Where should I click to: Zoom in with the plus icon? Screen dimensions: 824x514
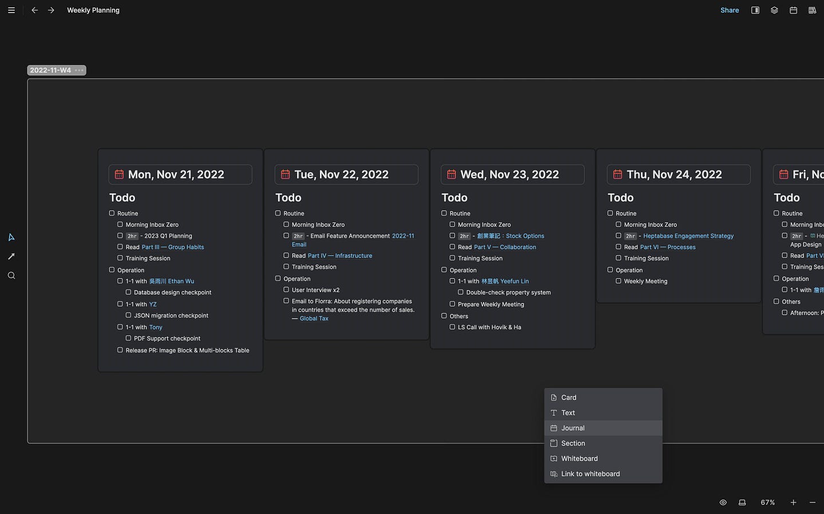[793, 503]
